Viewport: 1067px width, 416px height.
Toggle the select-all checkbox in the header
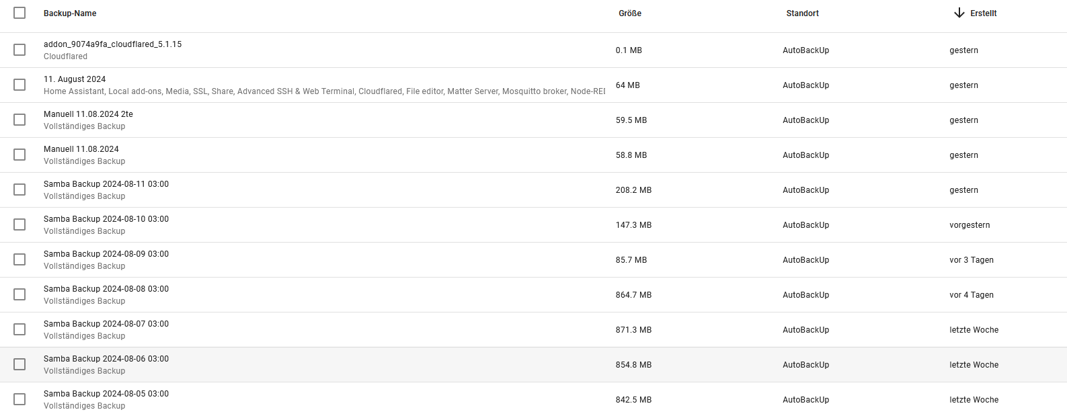pos(19,13)
